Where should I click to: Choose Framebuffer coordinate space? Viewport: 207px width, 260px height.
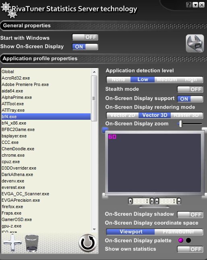click(x=178, y=231)
